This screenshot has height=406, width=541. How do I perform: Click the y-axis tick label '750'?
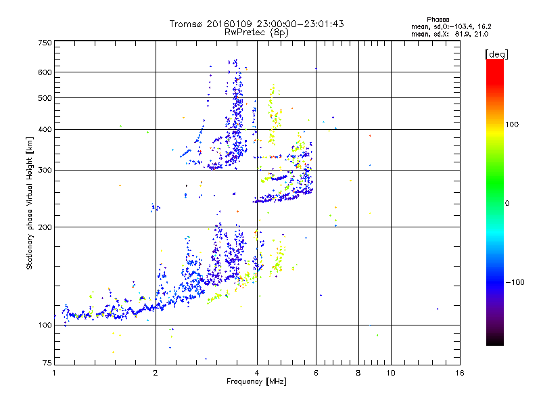45,43
